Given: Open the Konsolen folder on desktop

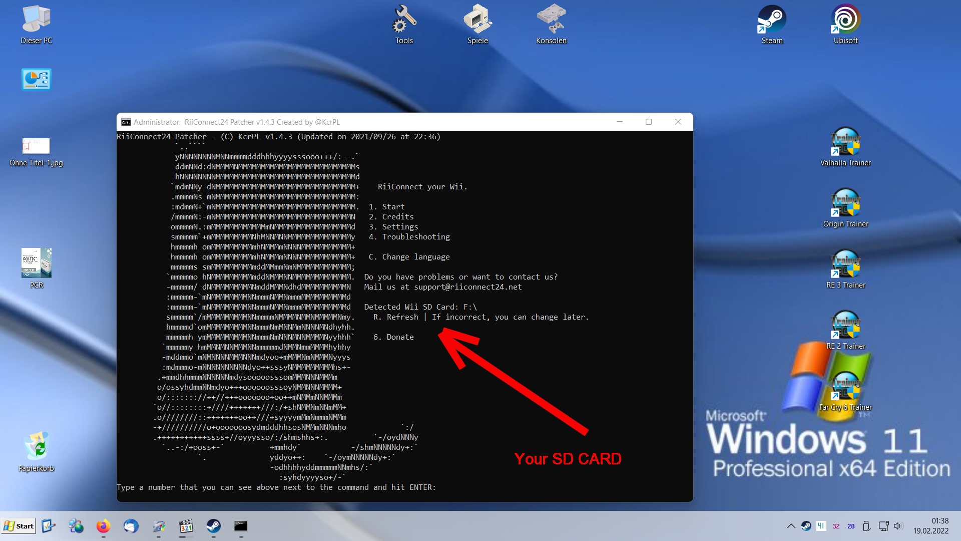Looking at the screenshot, I should (551, 25).
